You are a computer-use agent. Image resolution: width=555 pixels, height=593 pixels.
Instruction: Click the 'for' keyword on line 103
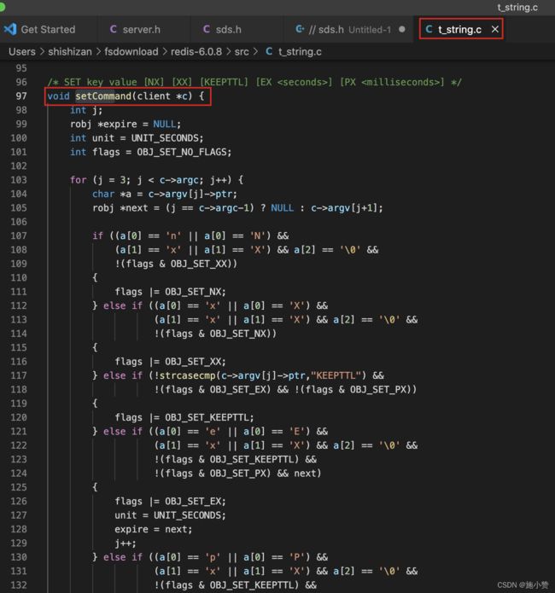pos(79,180)
